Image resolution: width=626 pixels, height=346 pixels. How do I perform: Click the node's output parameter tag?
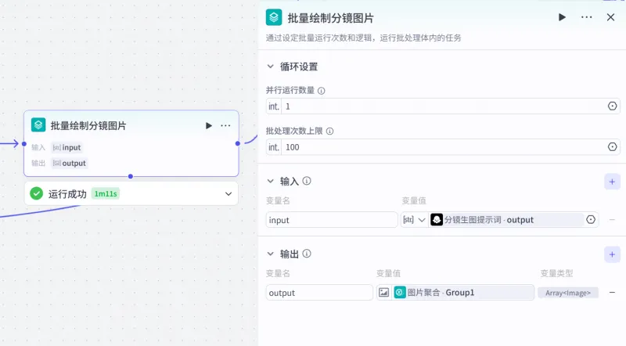point(70,163)
